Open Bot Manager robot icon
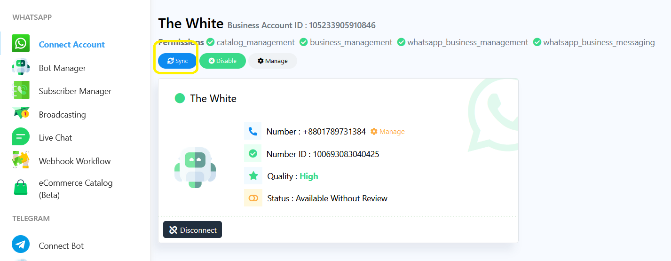Image resolution: width=671 pixels, height=261 pixels. (x=21, y=67)
